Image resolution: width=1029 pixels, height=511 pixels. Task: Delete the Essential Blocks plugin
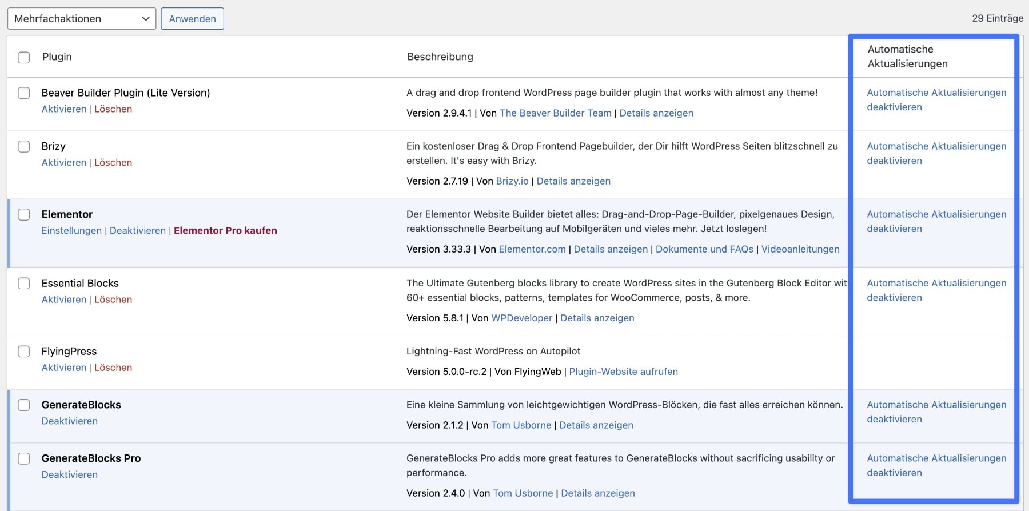point(113,300)
